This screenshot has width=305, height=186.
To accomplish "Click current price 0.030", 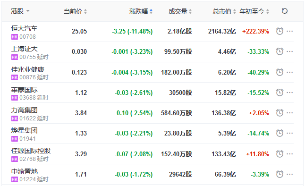I will tap(79, 51).
